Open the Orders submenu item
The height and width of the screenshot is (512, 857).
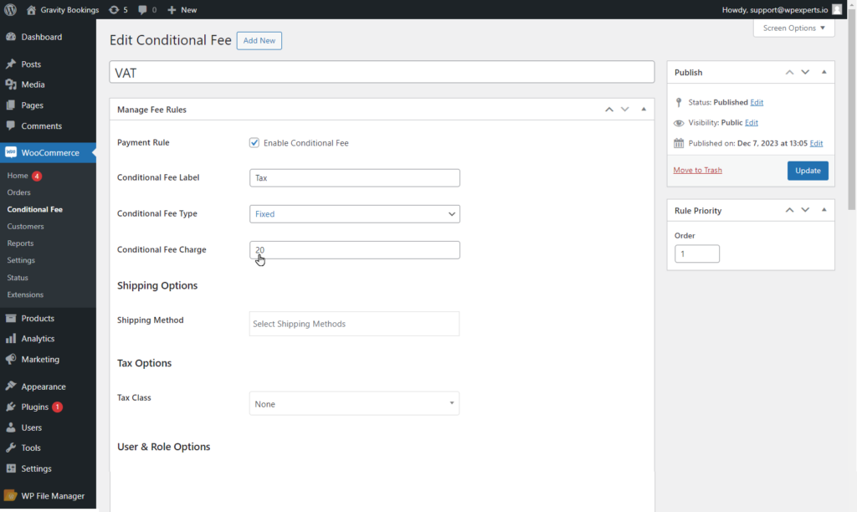tap(18, 192)
